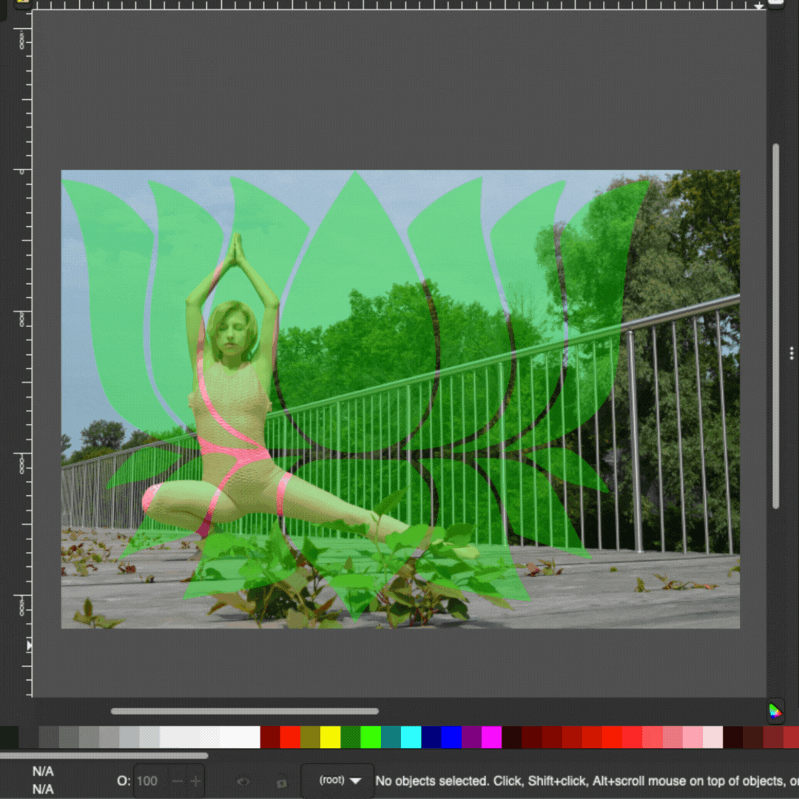This screenshot has height=799, width=799.
Task: Click the opacity increase plus button
Action: pyautogui.click(x=195, y=781)
